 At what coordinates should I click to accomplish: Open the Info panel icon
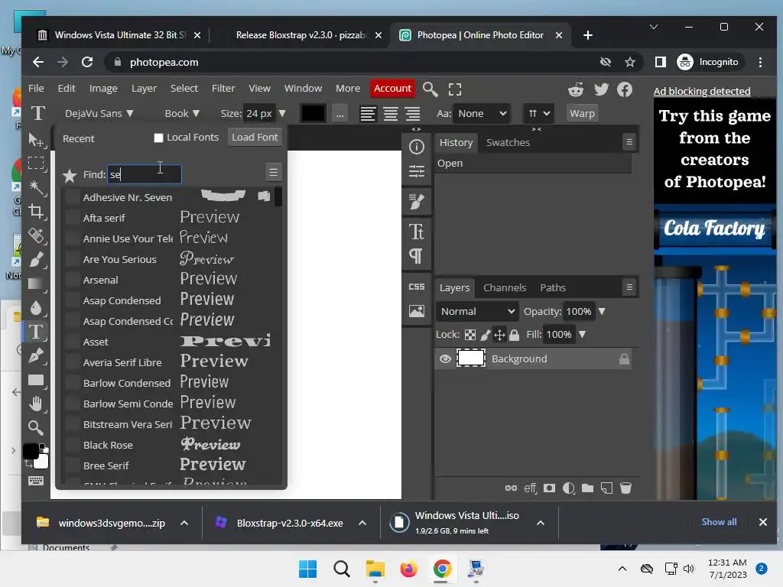pos(417,147)
